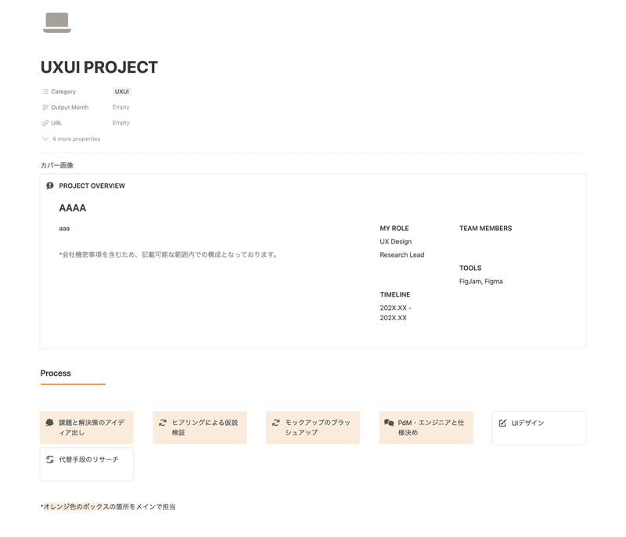
Task: Open the UIデザイン card
Action: (539, 428)
